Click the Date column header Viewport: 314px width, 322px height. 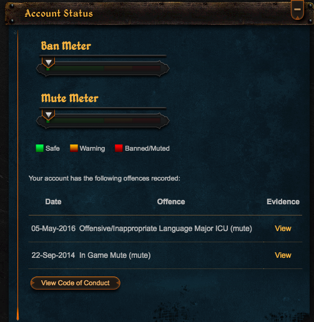pos(53,202)
